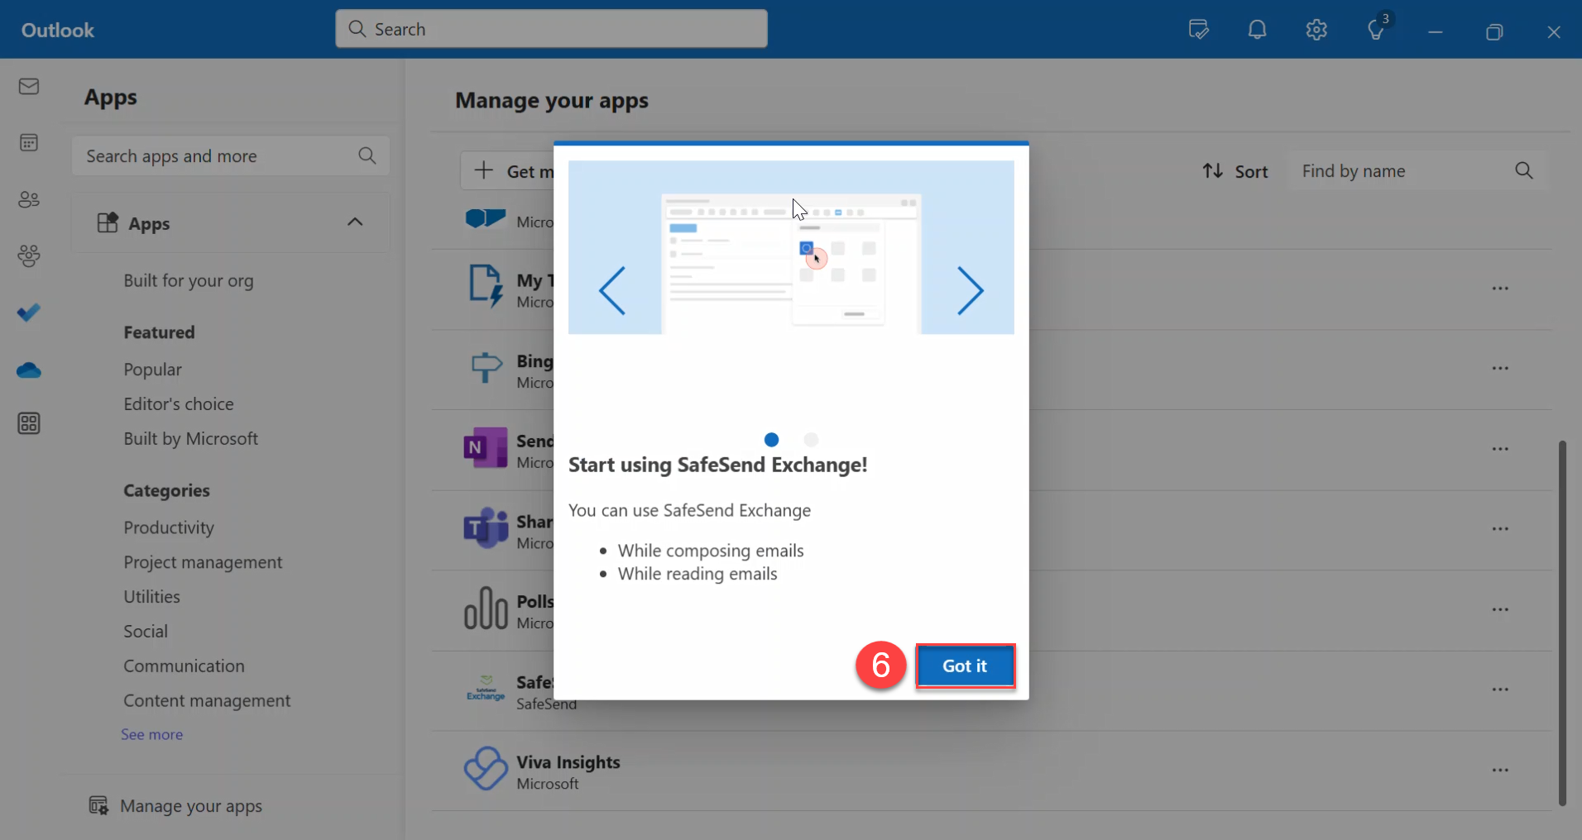
Task: Open more options for Bing row
Action: pos(1500,368)
